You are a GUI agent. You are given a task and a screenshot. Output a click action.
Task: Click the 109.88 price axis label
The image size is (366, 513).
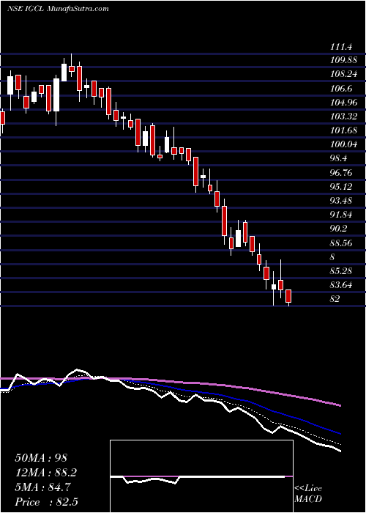pyautogui.click(x=345, y=60)
